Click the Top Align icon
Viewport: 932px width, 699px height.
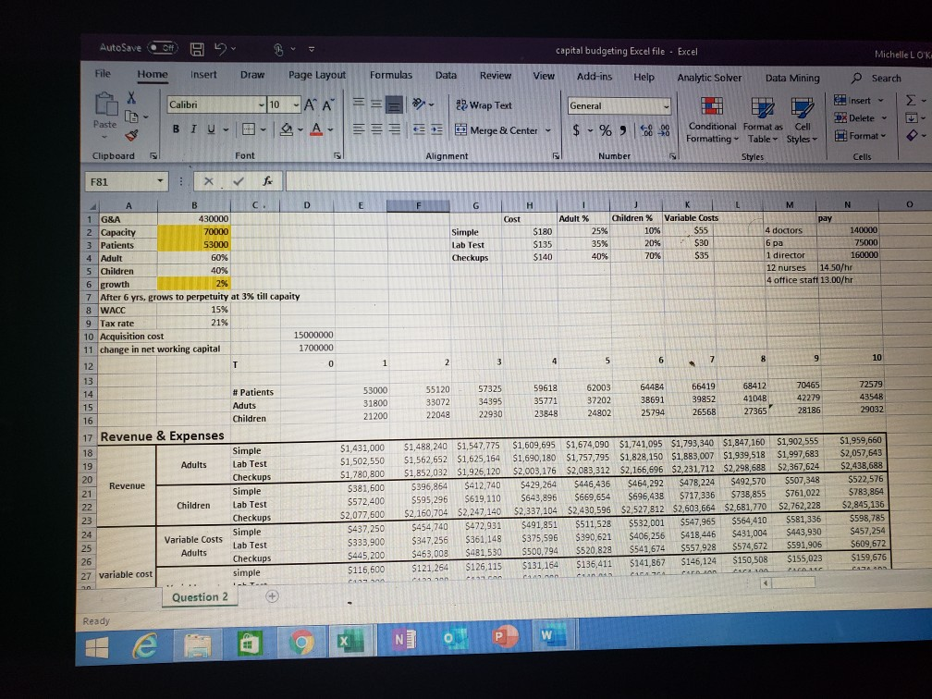point(359,103)
